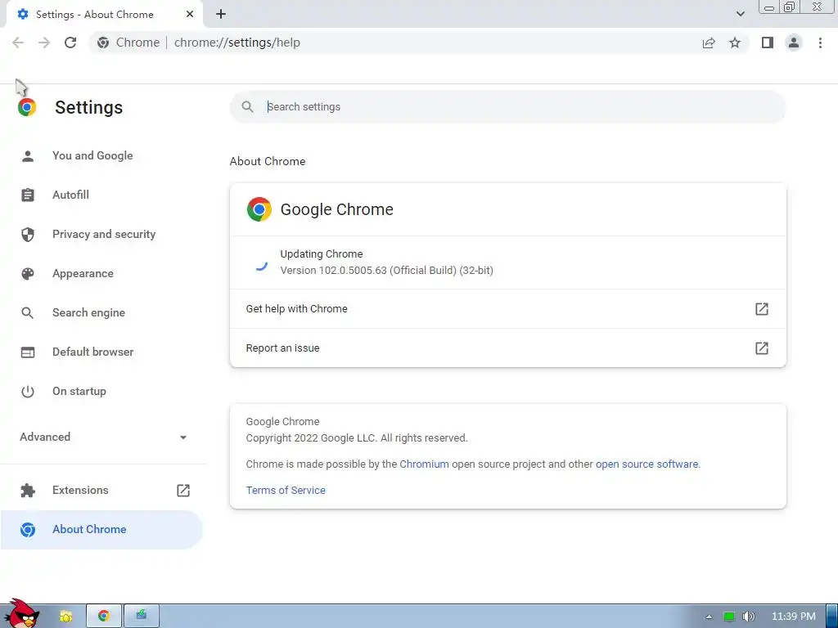This screenshot has height=628, width=838.
Task: Click the Chrome taskbar button
Action: tap(104, 616)
